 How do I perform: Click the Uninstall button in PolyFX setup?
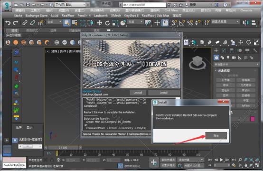pyautogui.click(x=138, y=93)
